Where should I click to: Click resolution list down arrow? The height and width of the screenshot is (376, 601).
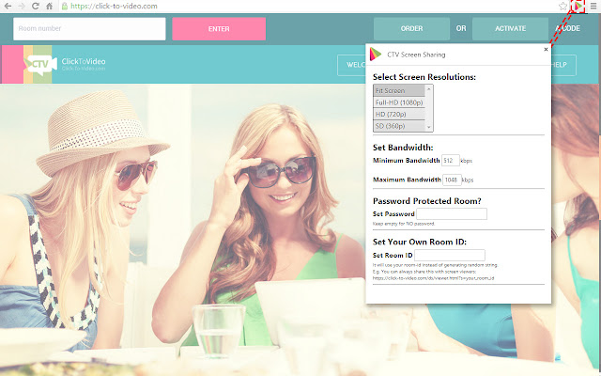pyautogui.click(x=429, y=127)
